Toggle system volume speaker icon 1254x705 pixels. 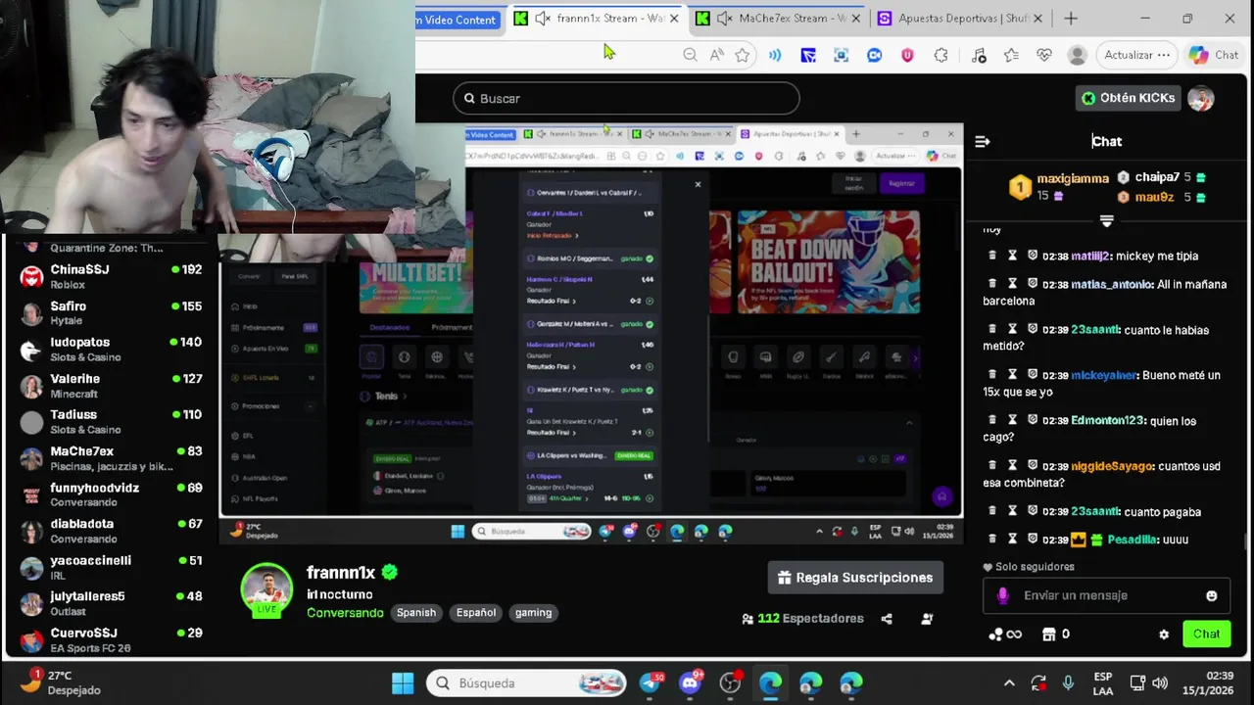[x=1160, y=682]
